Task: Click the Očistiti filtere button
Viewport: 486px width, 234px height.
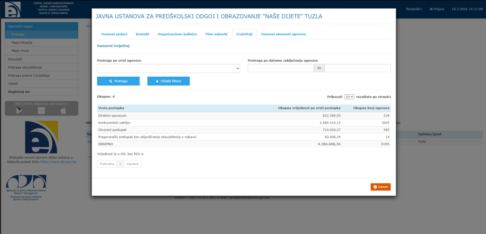Action: tap(168, 81)
